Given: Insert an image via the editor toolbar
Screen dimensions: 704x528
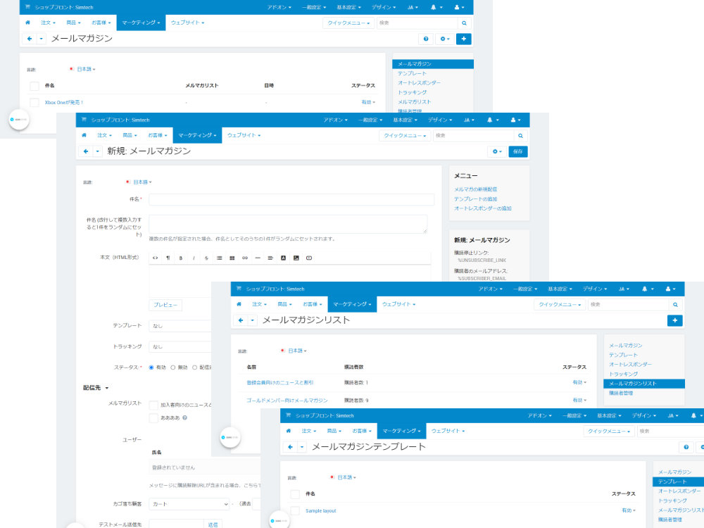Looking at the screenshot, I should [x=296, y=258].
